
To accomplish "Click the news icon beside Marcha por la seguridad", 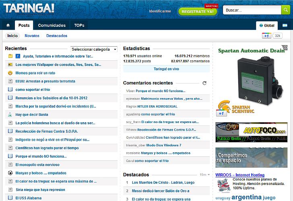I will tap(10, 106).
